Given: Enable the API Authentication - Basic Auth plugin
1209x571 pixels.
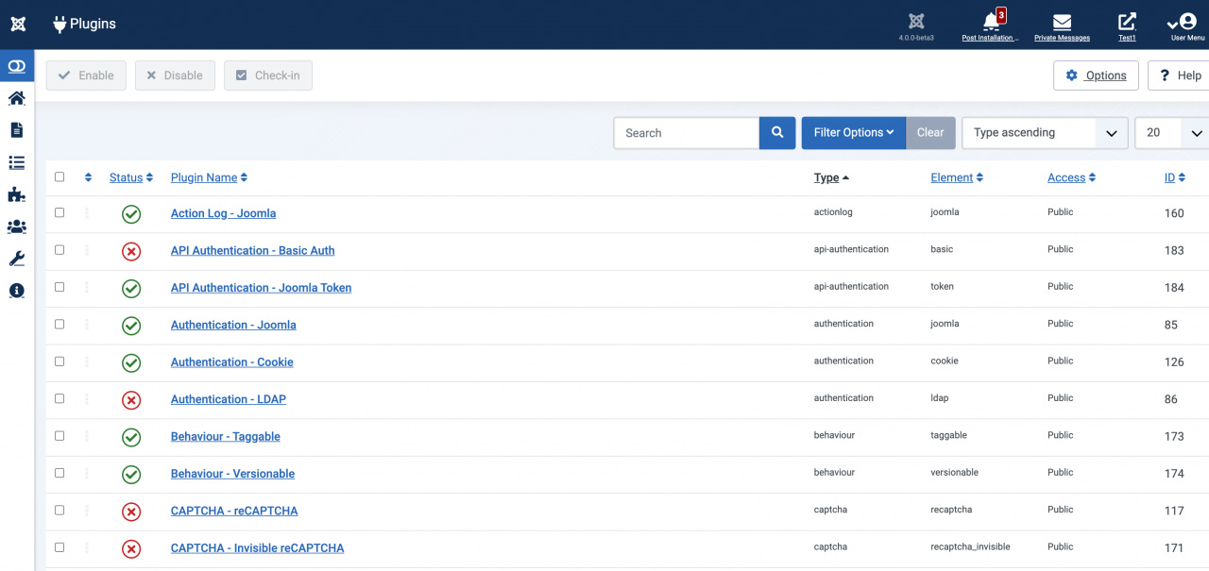Looking at the screenshot, I should click(131, 251).
